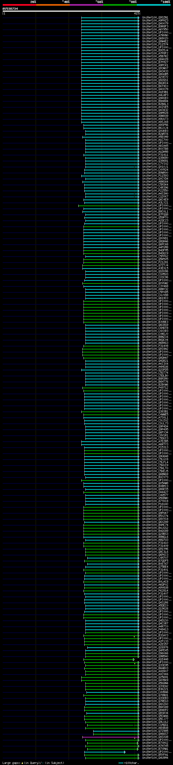Viewport: 173px width, 765px height.
Task: Click UniRef100_B7XHX2 label
Action: pos(155,743)
